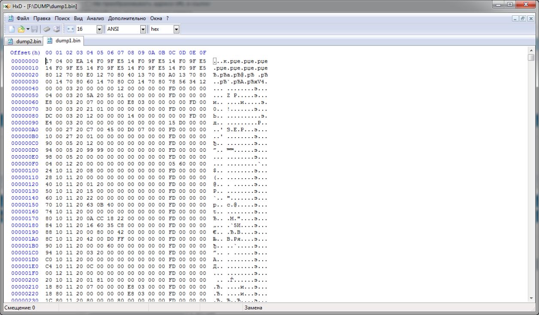Viewport: 539px width, 315px height.
Task: Click the bytes-per-row width icon
Action: tap(71, 29)
